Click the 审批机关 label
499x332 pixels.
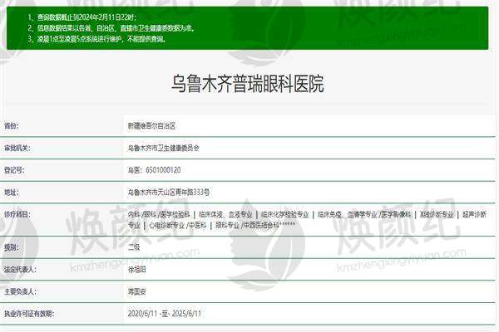17,148
